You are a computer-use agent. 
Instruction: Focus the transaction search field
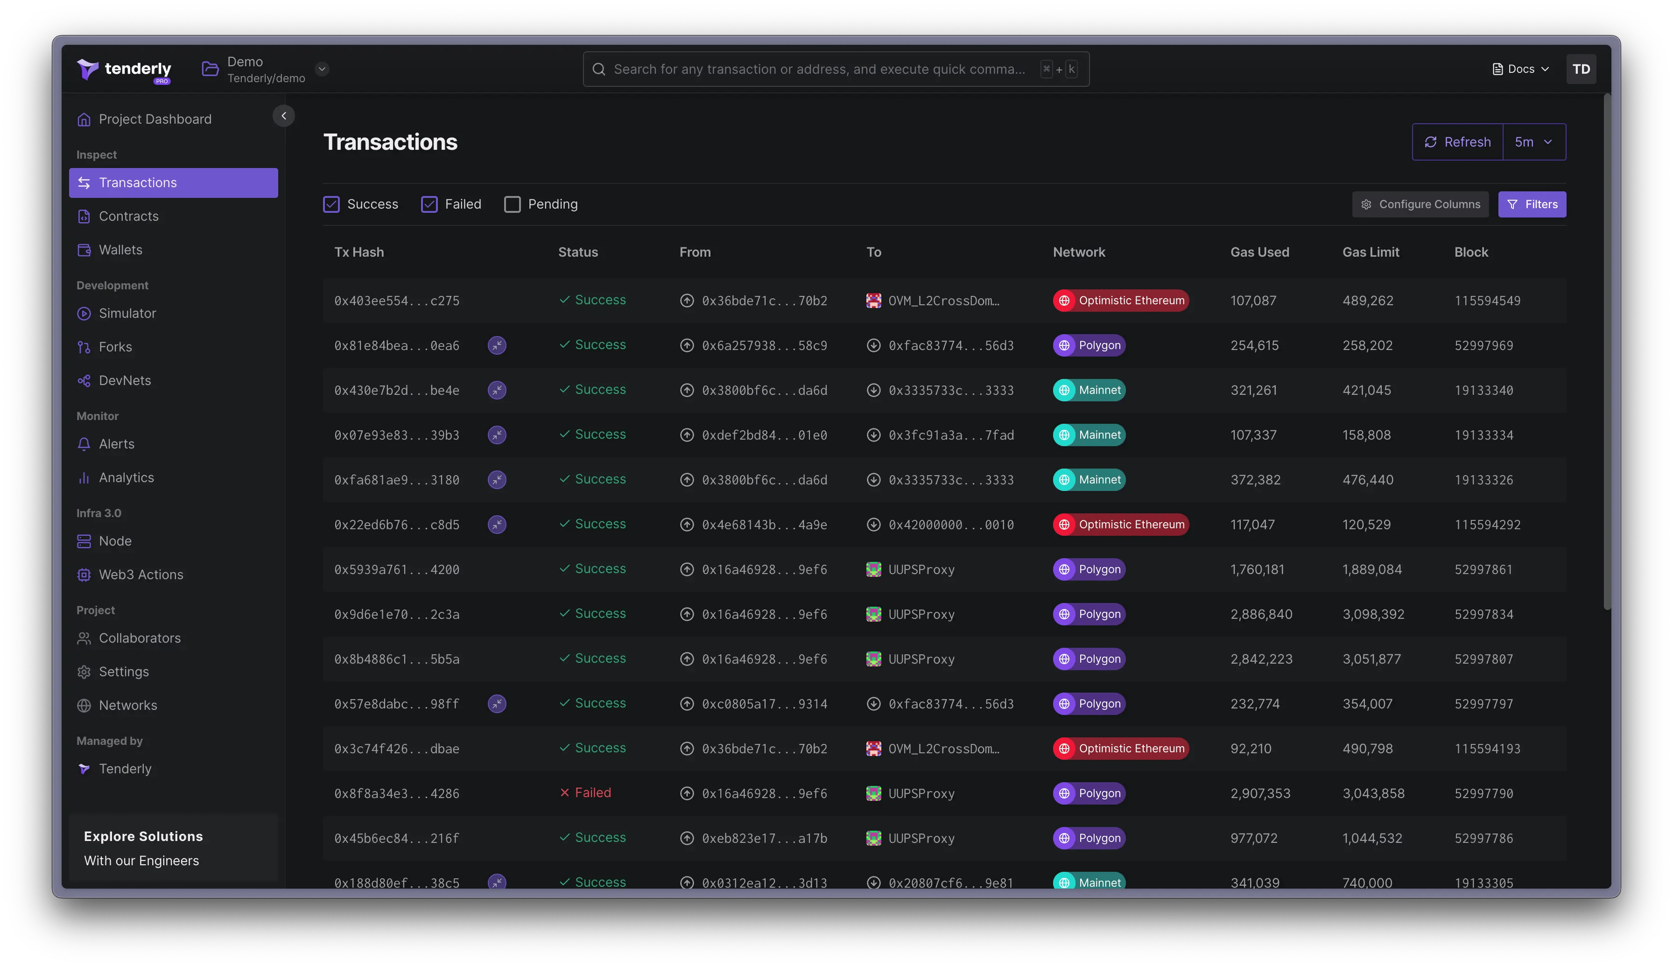tap(836, 69)
